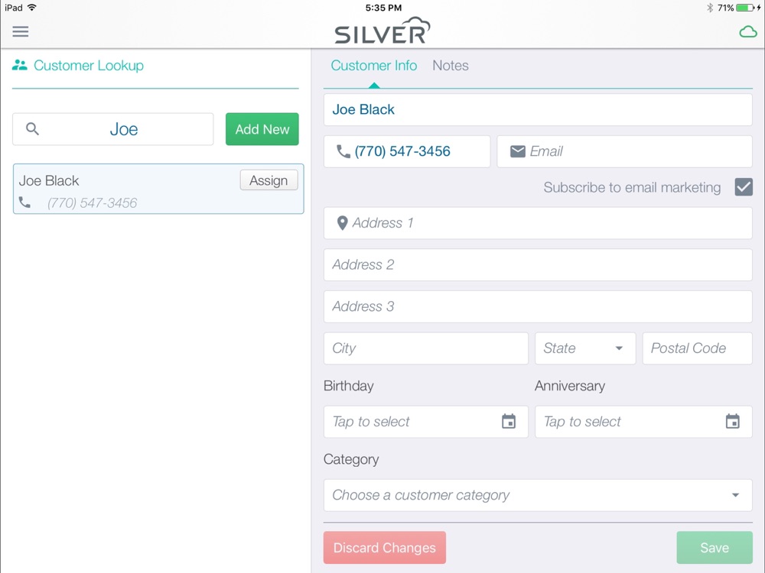The width and height of the screenshot is (765, 573).
Task: Open the hamburger menu icon
Action: pyautogui.click(x=21, y=31)
